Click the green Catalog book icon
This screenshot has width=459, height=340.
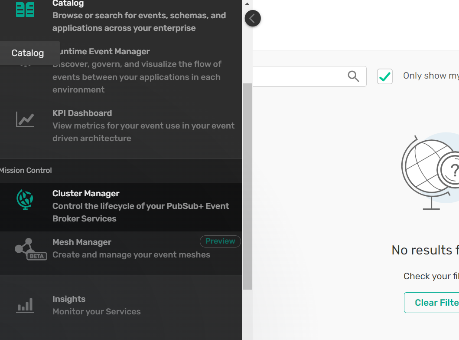pos(25,9)
